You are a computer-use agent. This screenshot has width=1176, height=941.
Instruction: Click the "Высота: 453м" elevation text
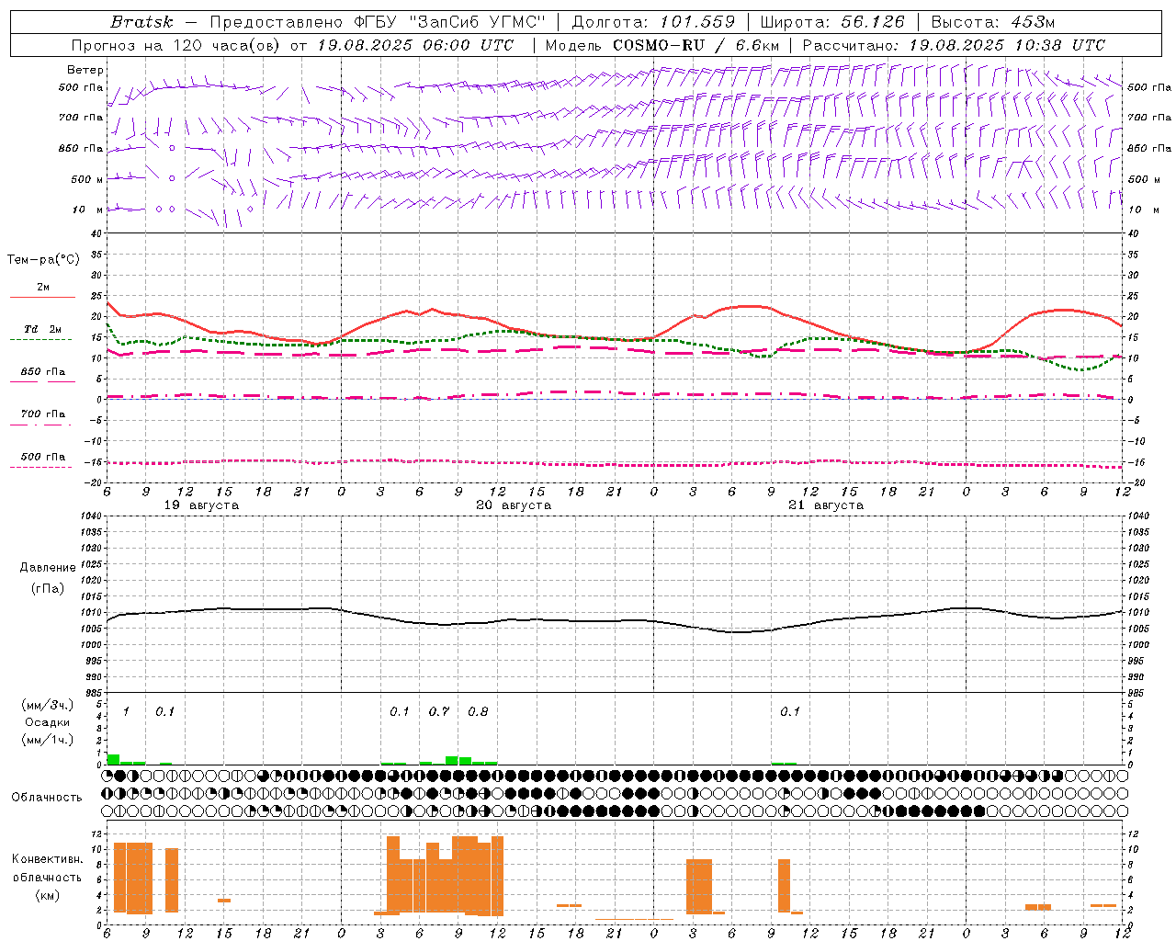[993, 22]
